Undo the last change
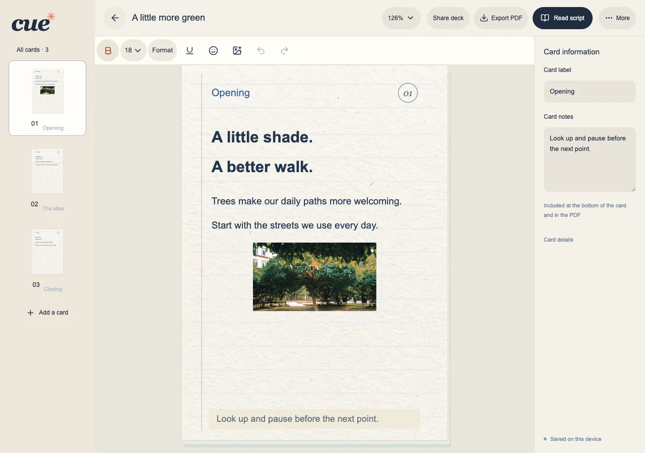The height and width of the screenshot is (453, 645). (x=261, y=50)
